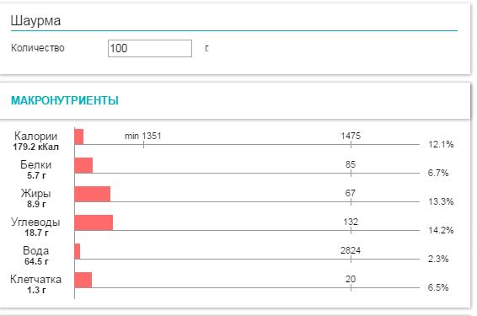
Task: Click the МАКРОНУТРИЕНТЫ section header
Action: (65, 100)
